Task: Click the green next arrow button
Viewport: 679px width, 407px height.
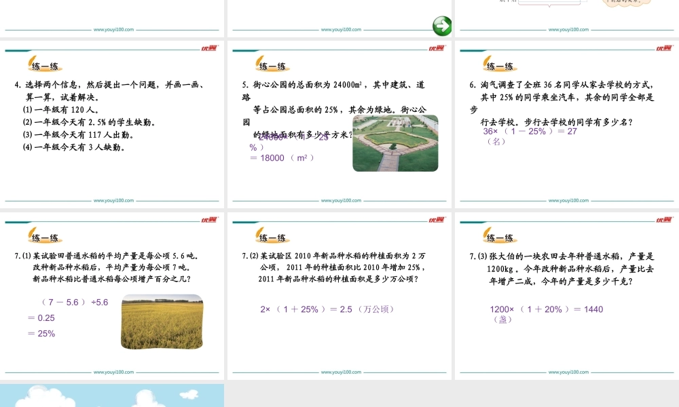Action: tap(442, 26)
